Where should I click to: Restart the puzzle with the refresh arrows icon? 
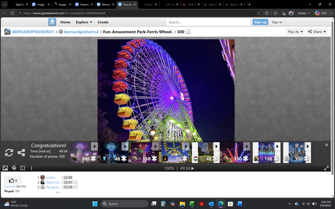tap(9, 153)
